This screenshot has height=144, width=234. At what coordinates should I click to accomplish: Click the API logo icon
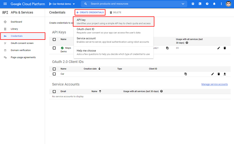point(5,12)
